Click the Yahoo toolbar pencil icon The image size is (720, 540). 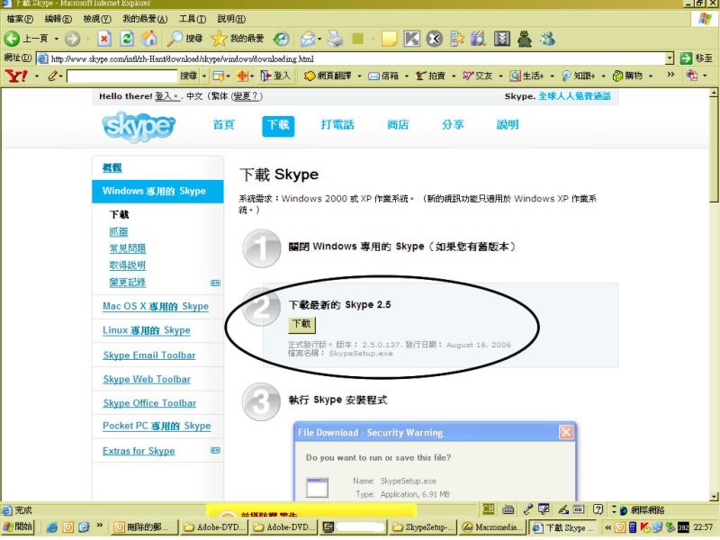[x=53, y=76]
